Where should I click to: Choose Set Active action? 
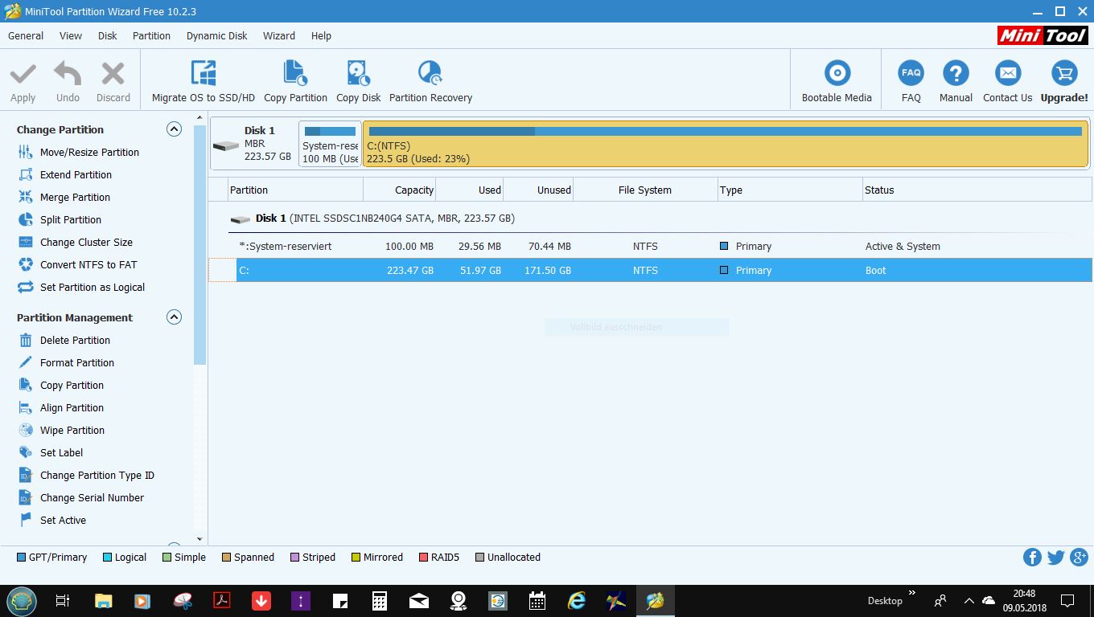(63, 520)
